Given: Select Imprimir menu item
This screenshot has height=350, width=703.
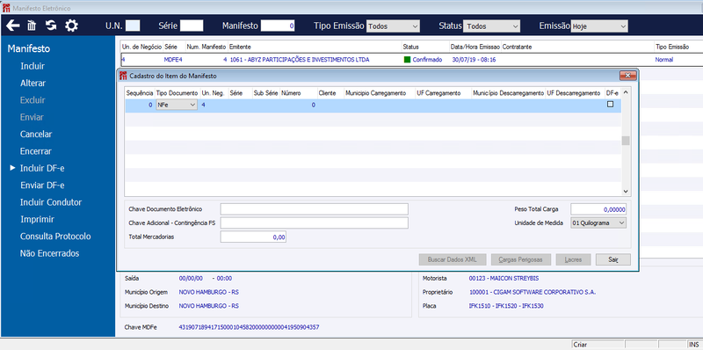Looking at the screenshot, I should click(x=37, y=220).
